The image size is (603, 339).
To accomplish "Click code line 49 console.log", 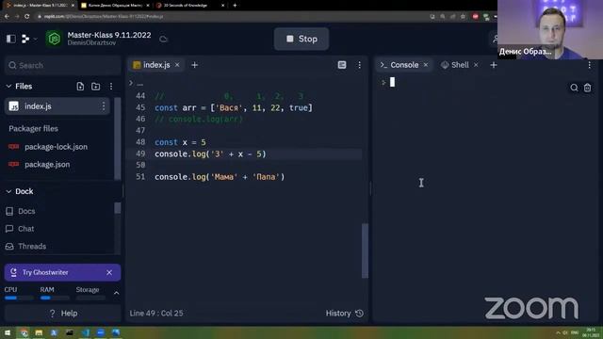I will click(x=210, y=154).
